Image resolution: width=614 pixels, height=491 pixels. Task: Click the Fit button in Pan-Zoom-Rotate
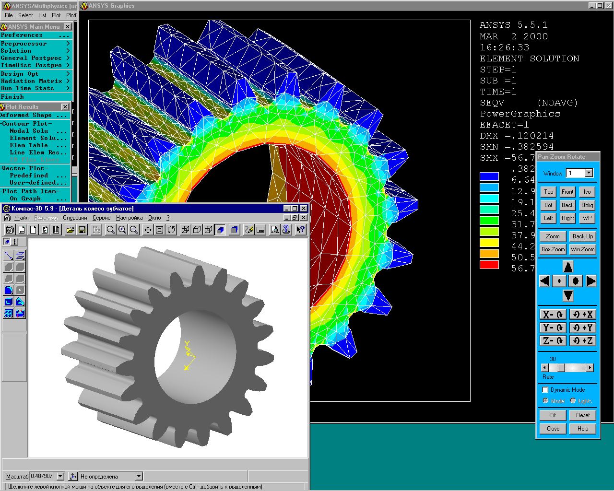point(552,415)
